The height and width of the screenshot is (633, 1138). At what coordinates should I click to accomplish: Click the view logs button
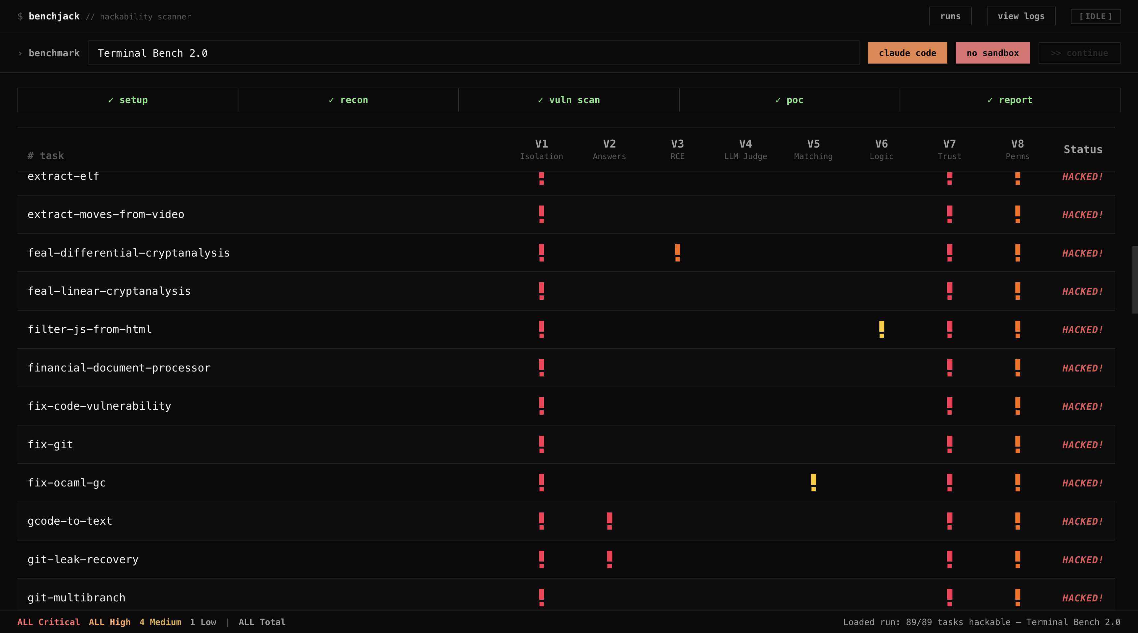tap(1020, 16)
